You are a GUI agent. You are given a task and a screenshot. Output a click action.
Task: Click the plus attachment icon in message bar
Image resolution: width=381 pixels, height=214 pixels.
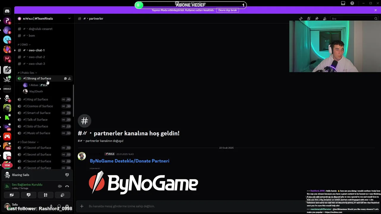point(82,206)
